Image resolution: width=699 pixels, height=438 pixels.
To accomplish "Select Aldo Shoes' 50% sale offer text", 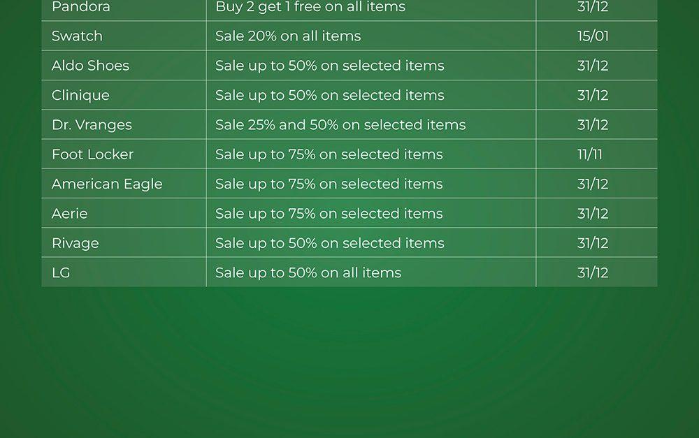I will click(330, 66).
